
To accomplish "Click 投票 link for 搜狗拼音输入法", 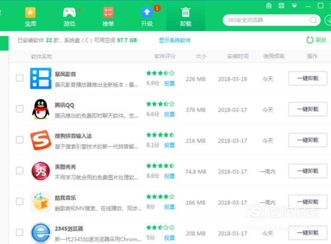I will [169, 145].
